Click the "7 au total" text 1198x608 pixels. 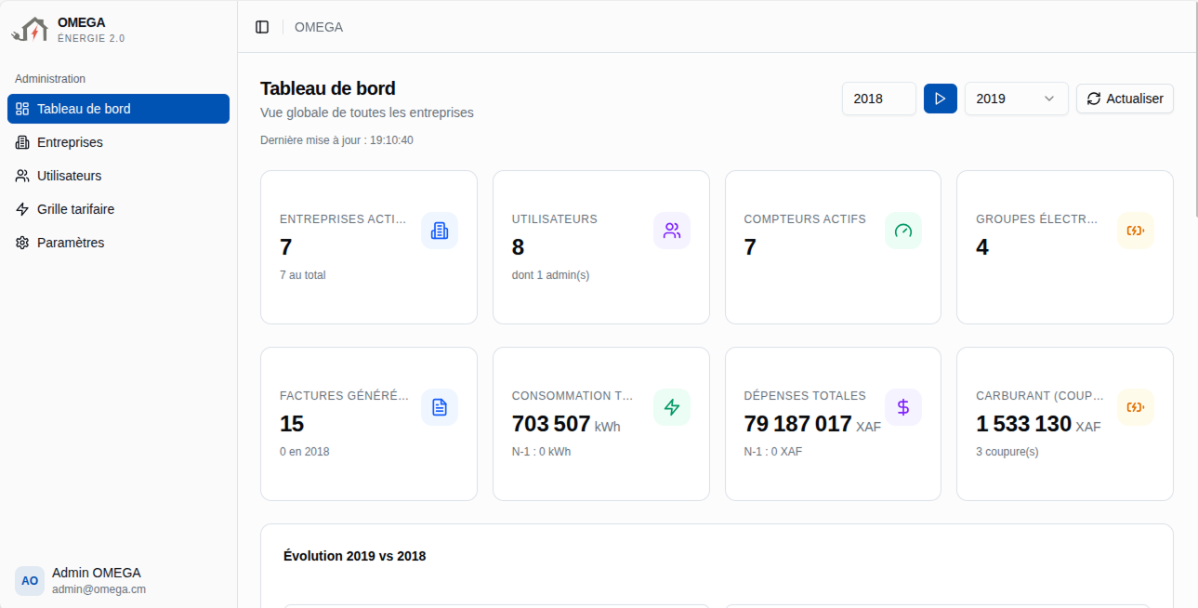point(303,275)
